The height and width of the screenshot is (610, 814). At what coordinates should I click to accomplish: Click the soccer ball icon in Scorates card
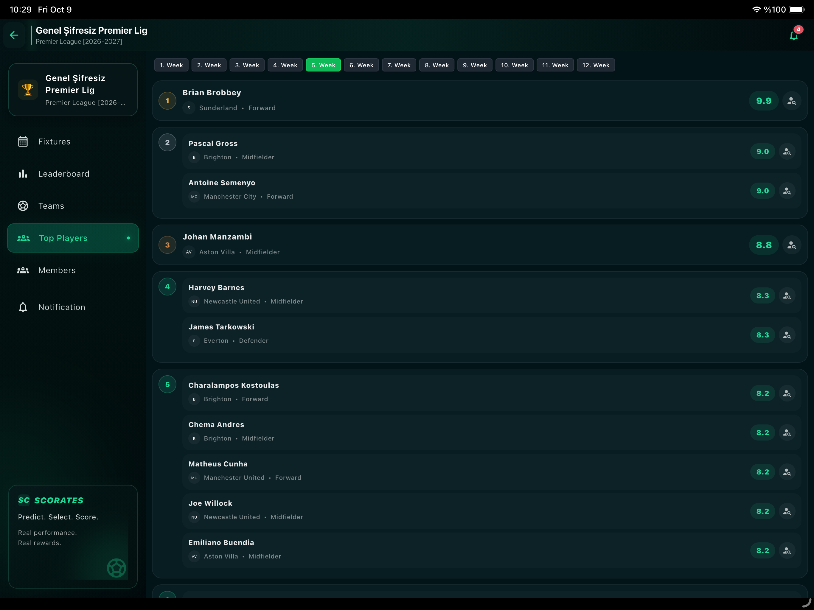click(x=116, y=568)
